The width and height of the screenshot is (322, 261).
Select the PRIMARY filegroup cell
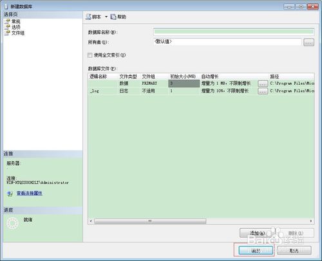tap(154, 84)
